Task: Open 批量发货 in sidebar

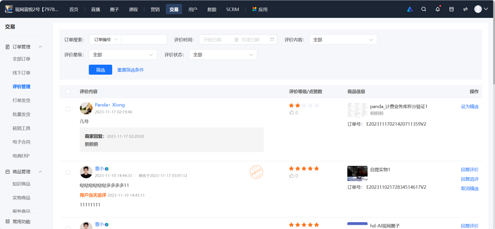Action: click(22, 114)
